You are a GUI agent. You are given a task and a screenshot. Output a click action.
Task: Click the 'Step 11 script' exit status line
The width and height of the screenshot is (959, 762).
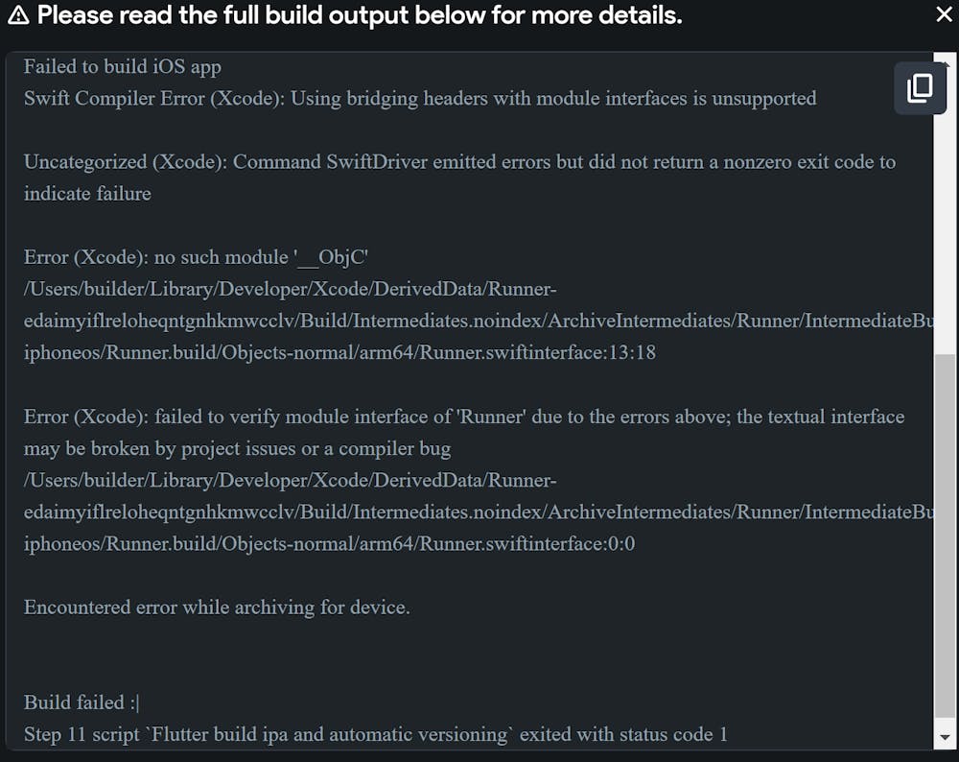pos(375,735)
